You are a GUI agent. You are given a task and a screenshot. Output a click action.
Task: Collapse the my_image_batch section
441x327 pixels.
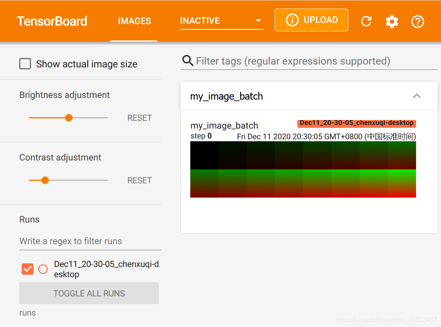pyautogui.click(x=417, y=96)
